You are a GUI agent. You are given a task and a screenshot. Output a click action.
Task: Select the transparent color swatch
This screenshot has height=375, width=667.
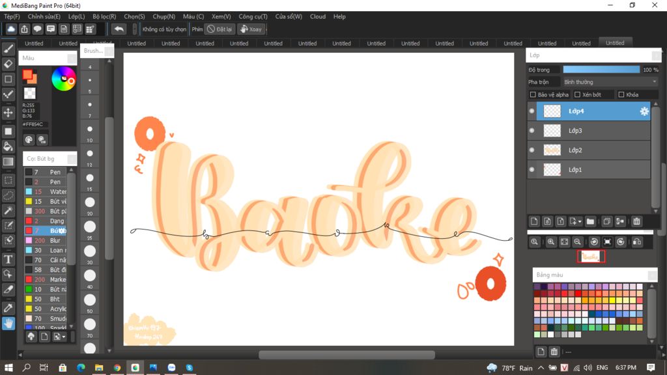29,92
